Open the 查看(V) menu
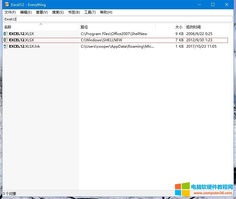Image resolution: width=236 pixels, height=199 pixels. pyautogui.click(x=42, y=12)
